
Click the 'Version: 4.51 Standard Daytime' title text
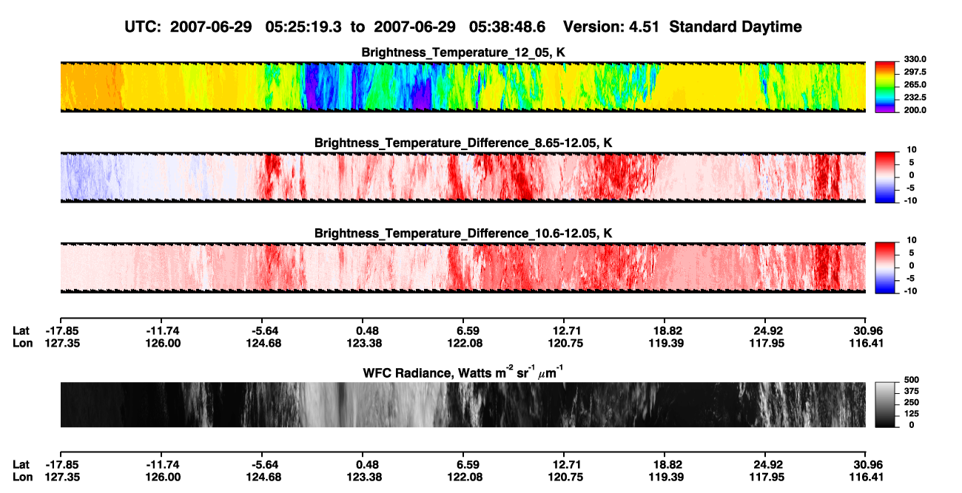682,27
